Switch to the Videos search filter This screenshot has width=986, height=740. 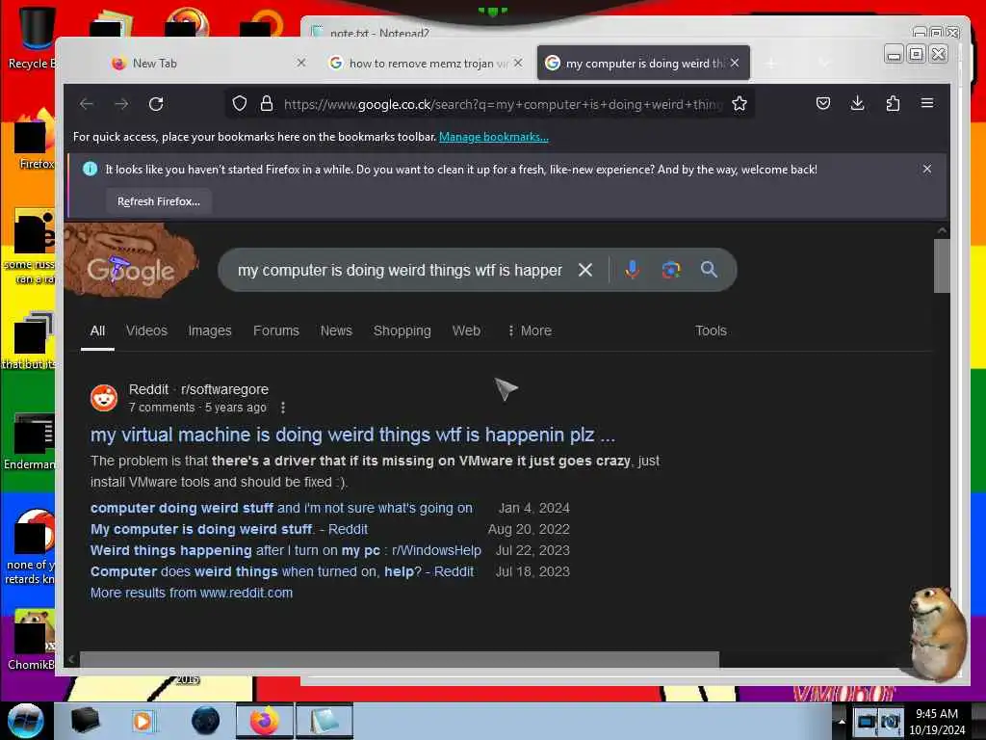click(x=146, y=331)
